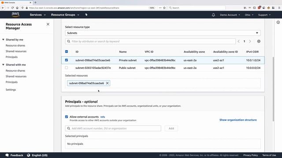
Task: Toggle the select-all subnets header checkbox
Action: pyautogui.click(x=67, y=52)
